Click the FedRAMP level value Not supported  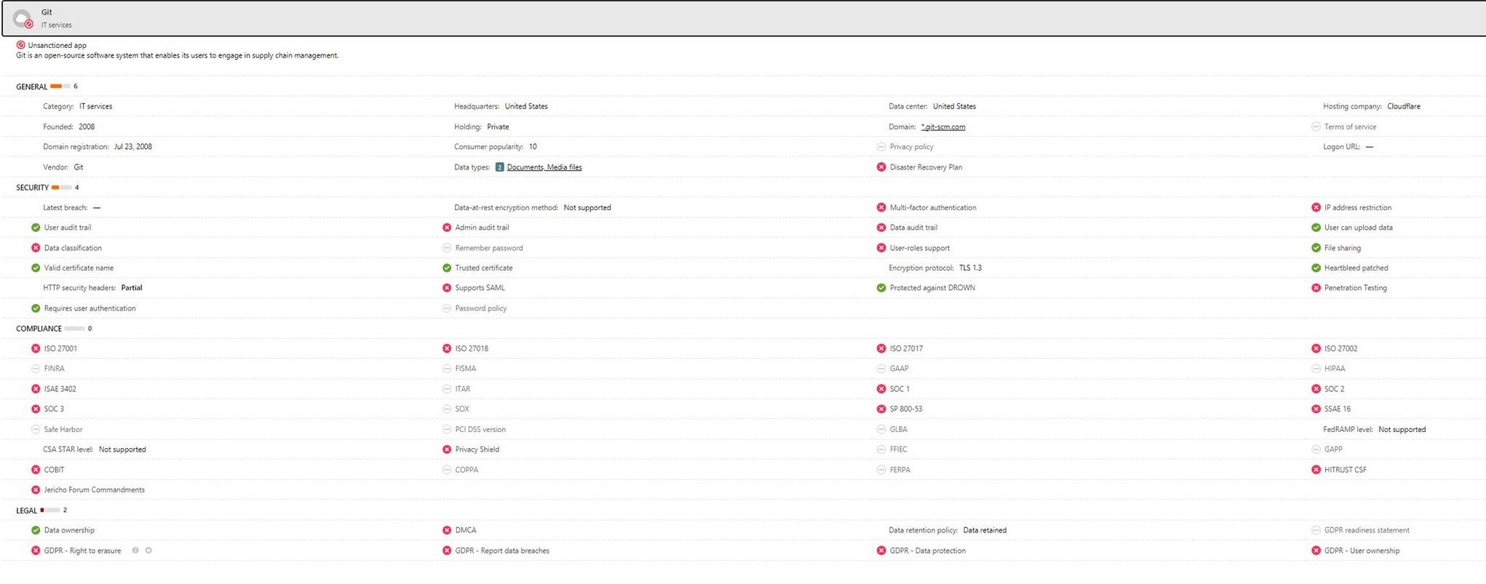(1402, 430)
